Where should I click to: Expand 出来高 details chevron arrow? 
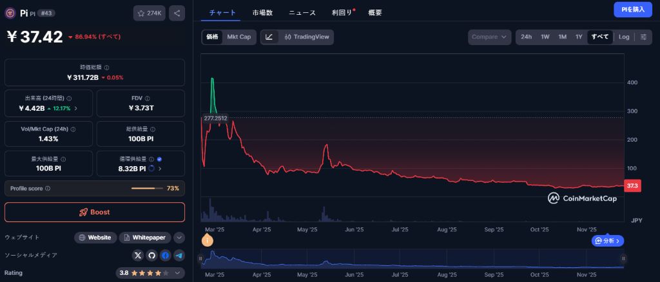pyautogui.click(x=76, y=108)
